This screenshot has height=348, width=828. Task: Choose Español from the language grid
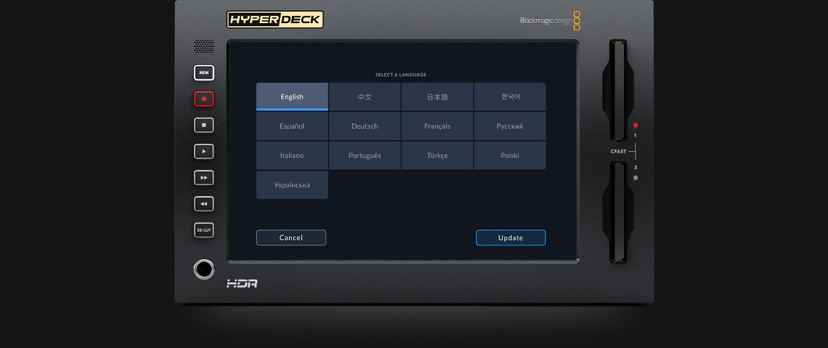(292, 126)
